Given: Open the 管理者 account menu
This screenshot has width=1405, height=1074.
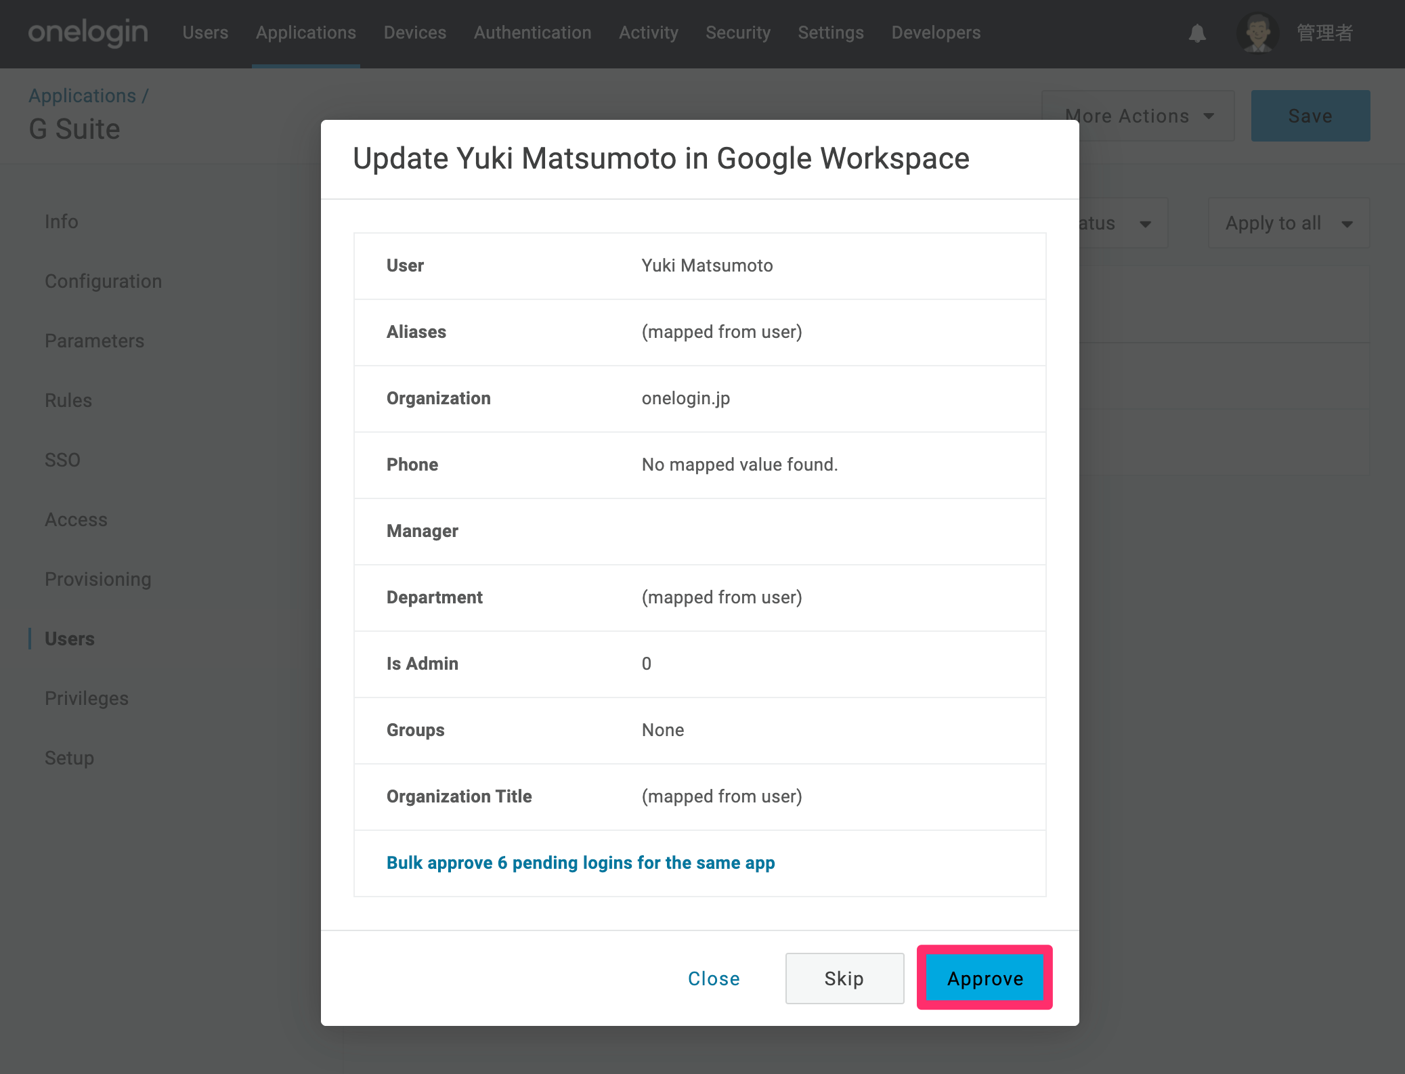Looking at the screenshot, I should [1324, 33].
